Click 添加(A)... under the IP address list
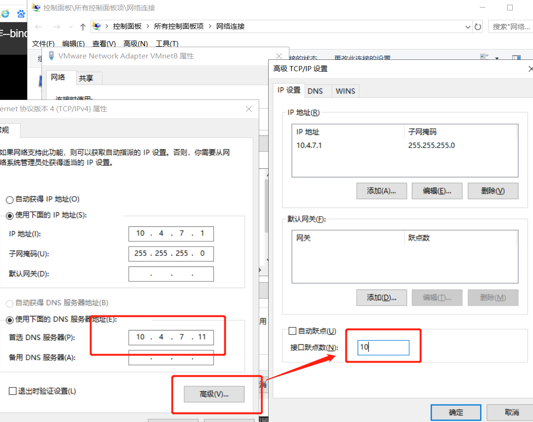Screen dimensions: 533x422 pyautogui.click(x=381, y=191)
